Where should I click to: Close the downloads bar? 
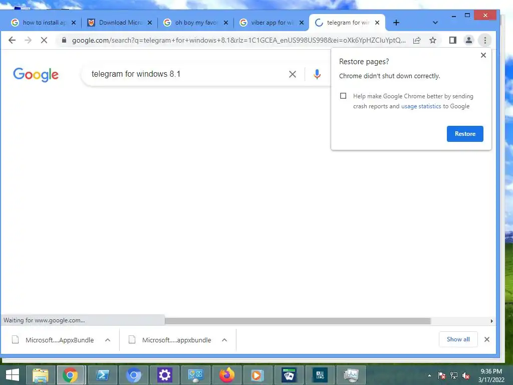pyautogui.click(x=487, y=339)
